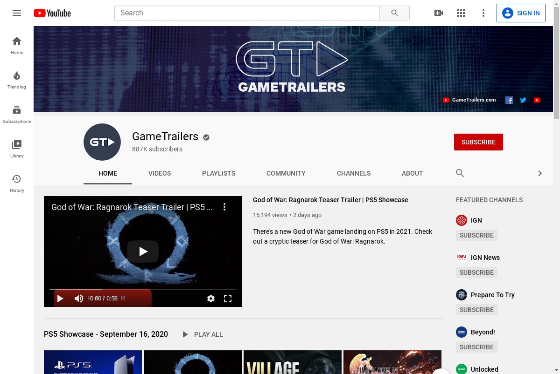Image resolution: width=560 pixels, height=374 pixels.
Task: Click the Unlocked channel name
Action: click(x=484, y=369)
